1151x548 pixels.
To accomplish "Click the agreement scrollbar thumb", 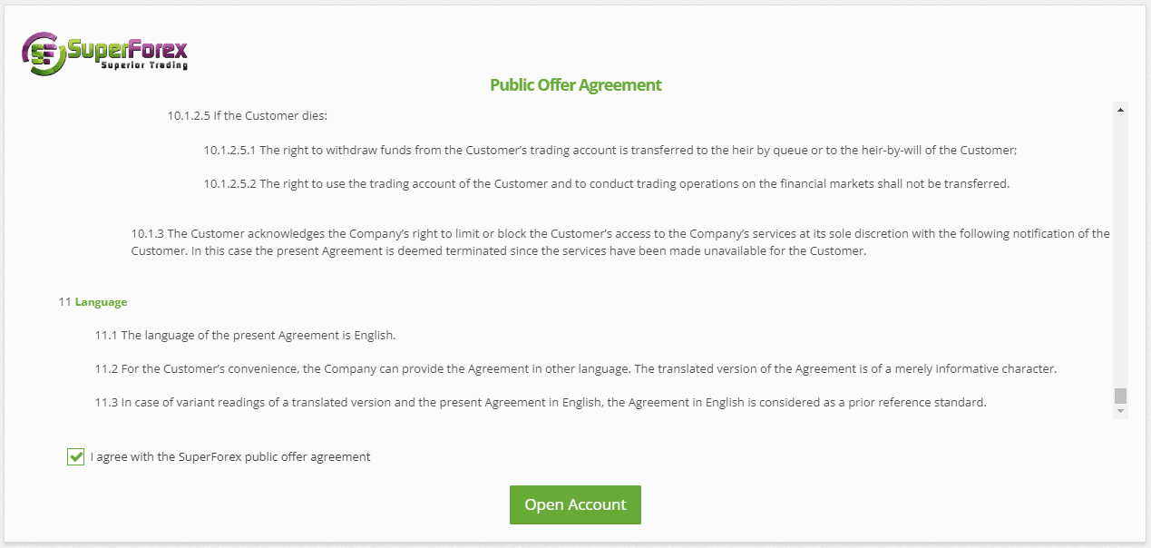I will point(1120,396).
